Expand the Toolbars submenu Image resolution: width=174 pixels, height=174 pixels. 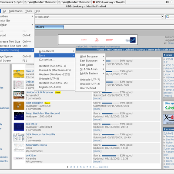click(x=17, y=16)
